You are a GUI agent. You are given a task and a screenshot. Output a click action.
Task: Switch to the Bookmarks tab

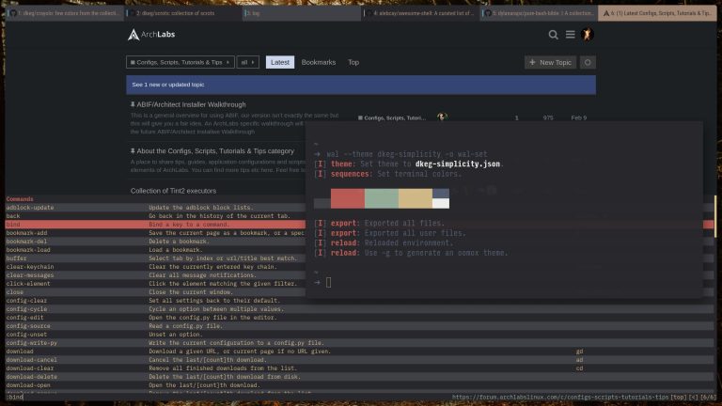318,62
